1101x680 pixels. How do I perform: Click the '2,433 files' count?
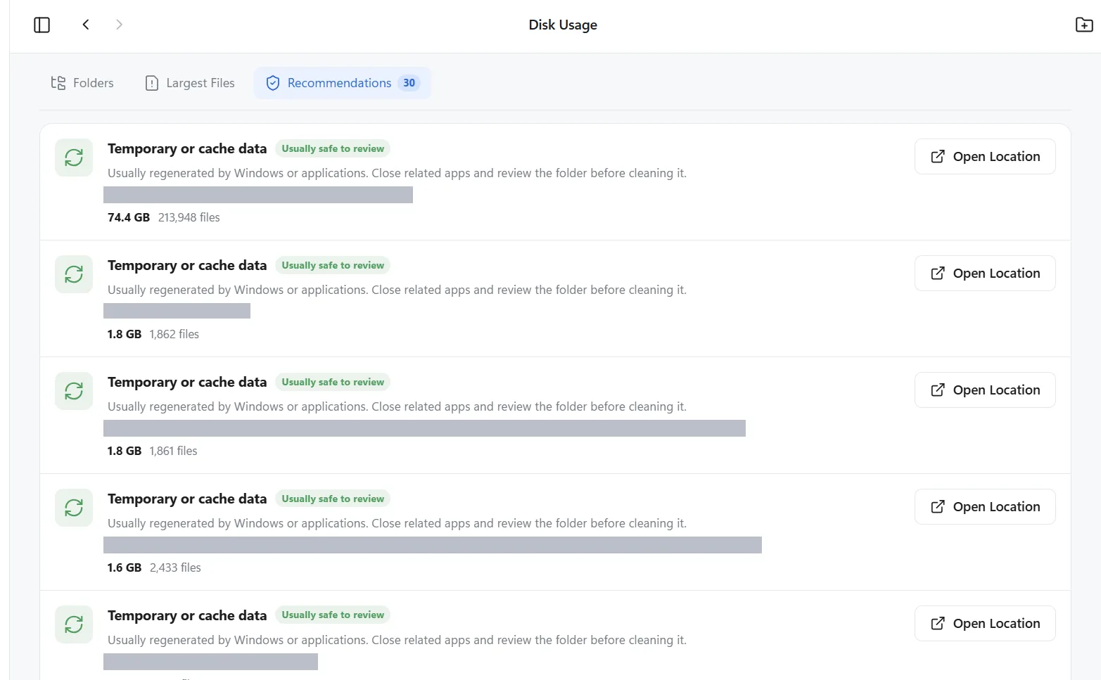point(175,568)
